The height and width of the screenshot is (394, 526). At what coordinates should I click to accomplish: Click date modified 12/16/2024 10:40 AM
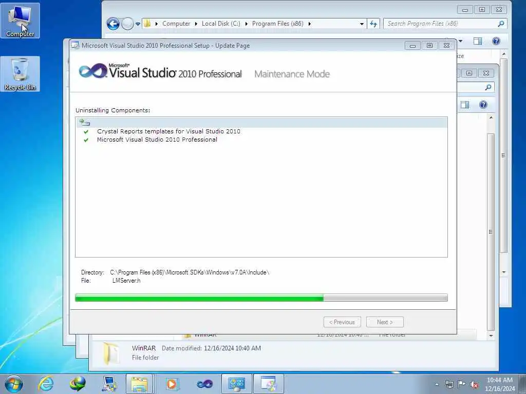[x=232, y=348]
